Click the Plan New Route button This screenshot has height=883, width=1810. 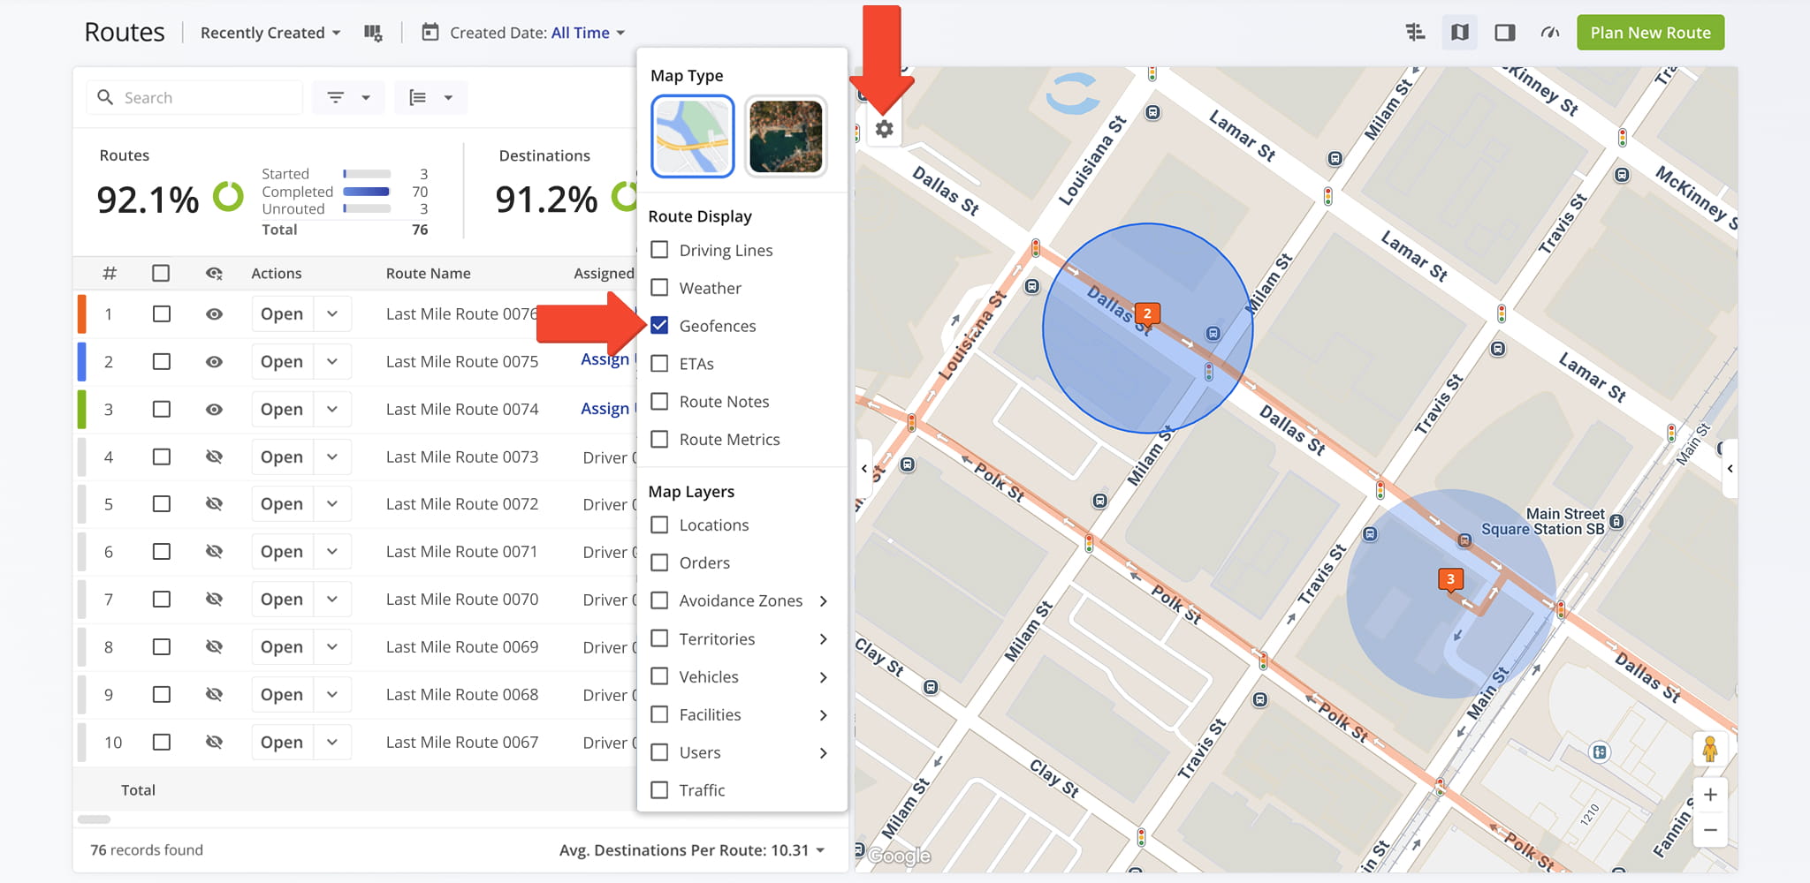click(1650, 33)
